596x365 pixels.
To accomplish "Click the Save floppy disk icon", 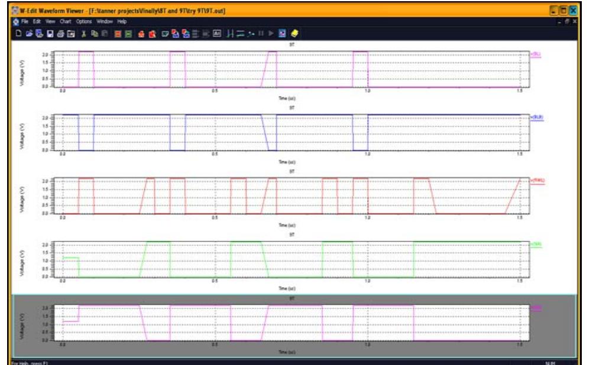I will tap(50, 34).
